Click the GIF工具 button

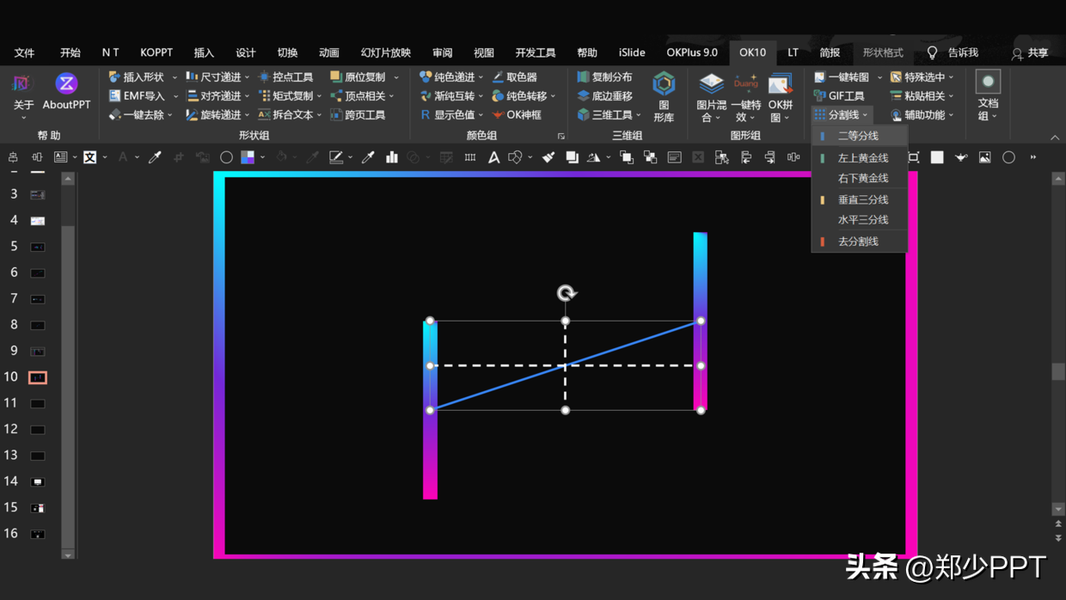839,96
